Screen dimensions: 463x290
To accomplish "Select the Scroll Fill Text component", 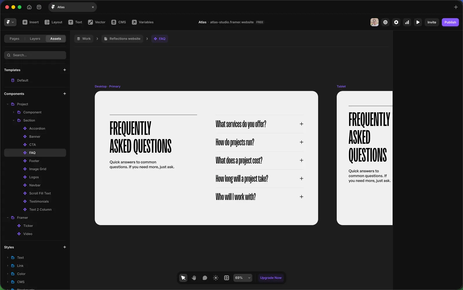I will click(x=35, y=193).
